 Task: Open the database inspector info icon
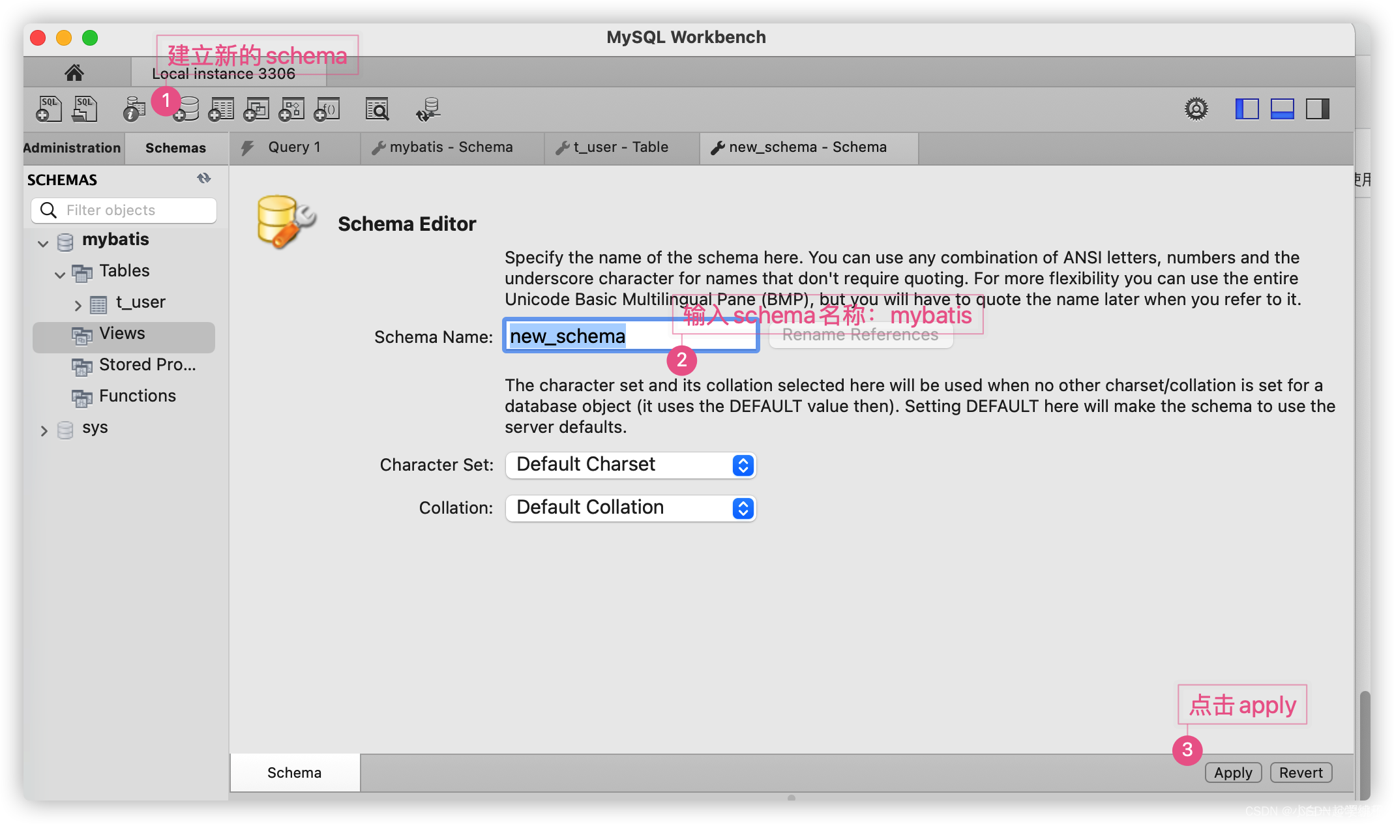click(134, 109)
